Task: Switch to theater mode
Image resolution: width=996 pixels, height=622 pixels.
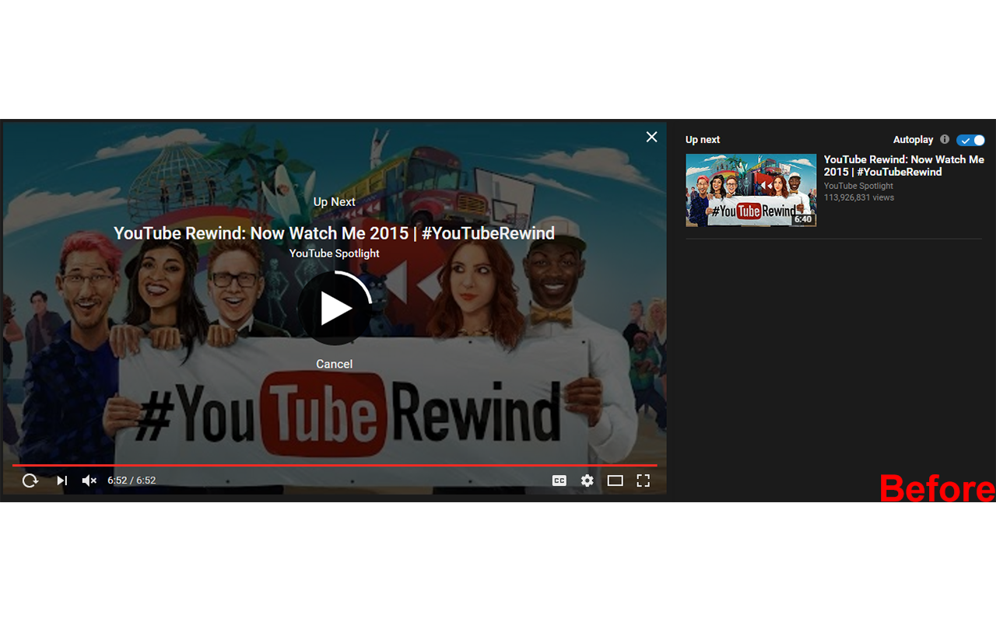Action: [615, 480]
